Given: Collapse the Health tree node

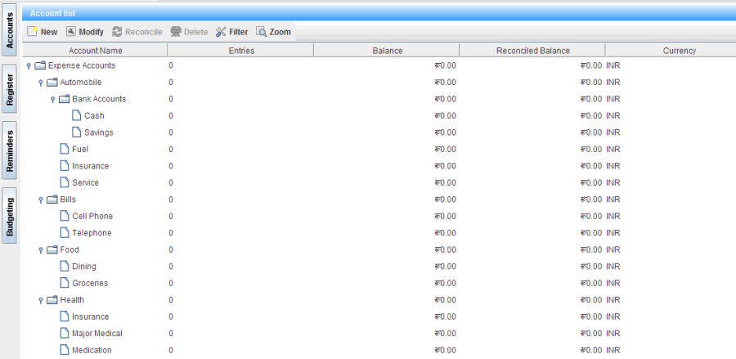Looking at the screenshot, I should point(41,301).
